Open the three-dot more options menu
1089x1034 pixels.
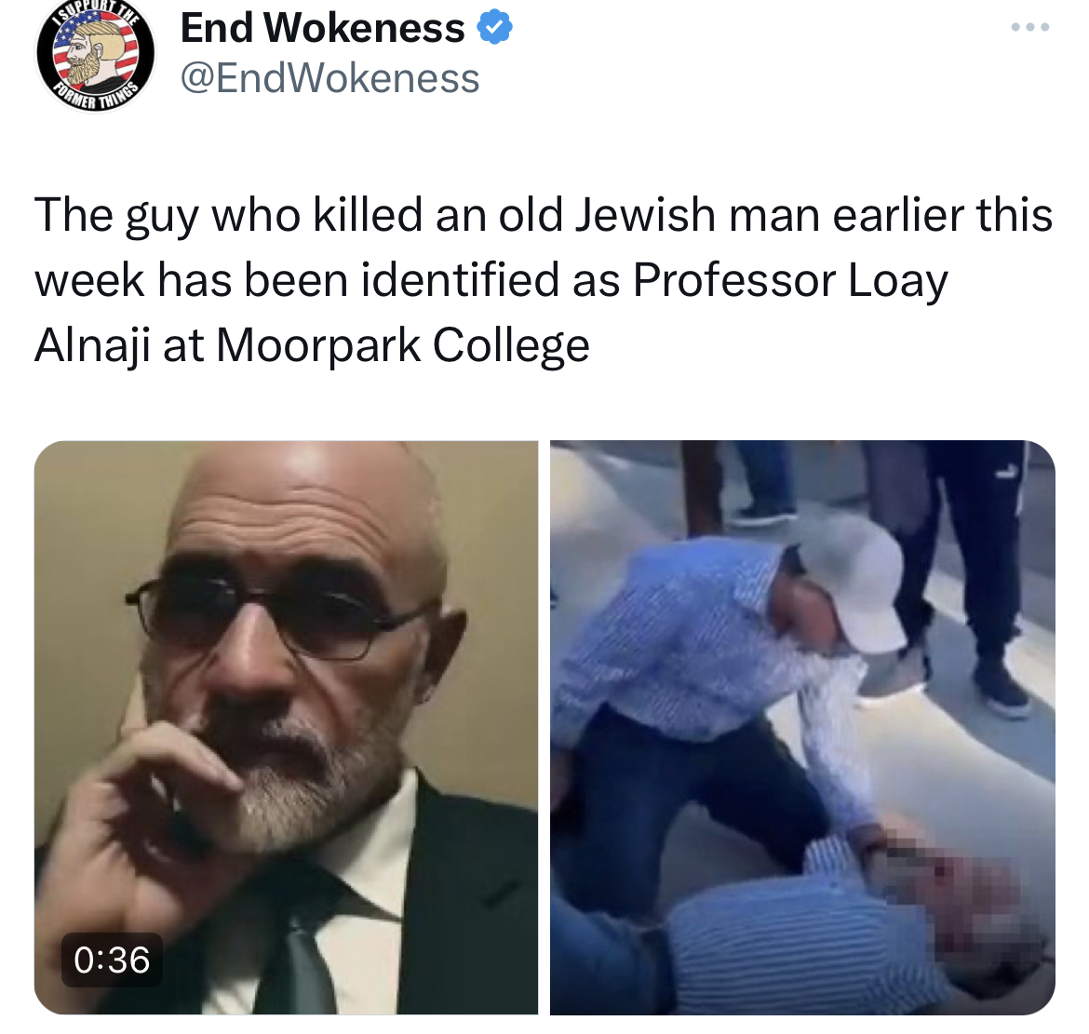(1030, 28)
